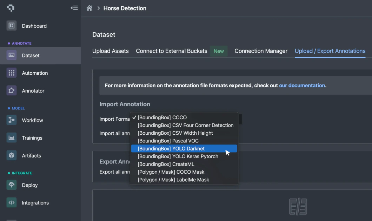The height and width of the screenshot is (221, 372).
Task: Collapse the sidebar with the arrow icon
Action: [74, 8]
